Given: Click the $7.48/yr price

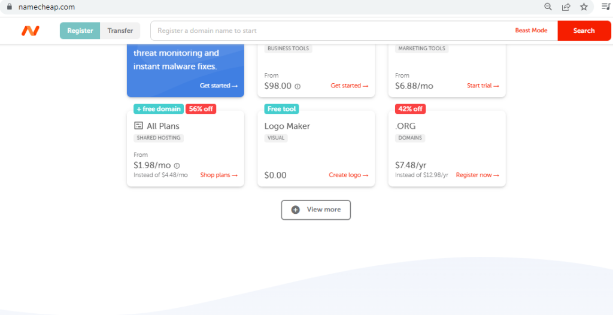Looking at the screenshot, I should point(411,165).
